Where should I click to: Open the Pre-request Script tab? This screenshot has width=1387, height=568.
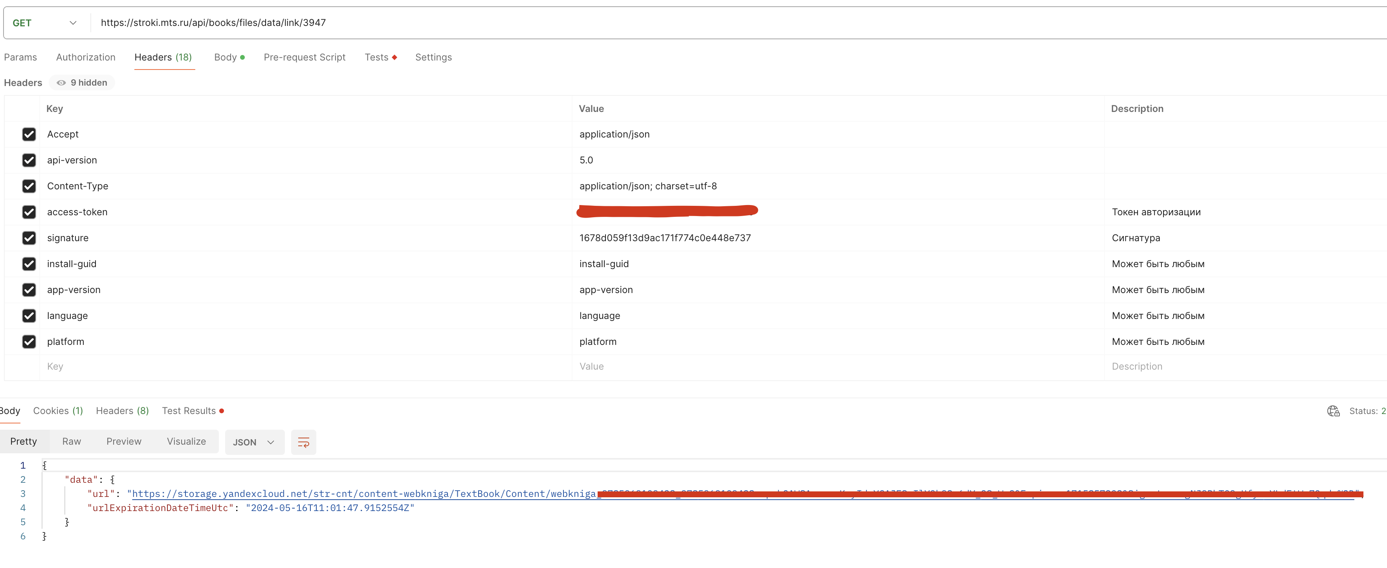(x=304, y=57)
